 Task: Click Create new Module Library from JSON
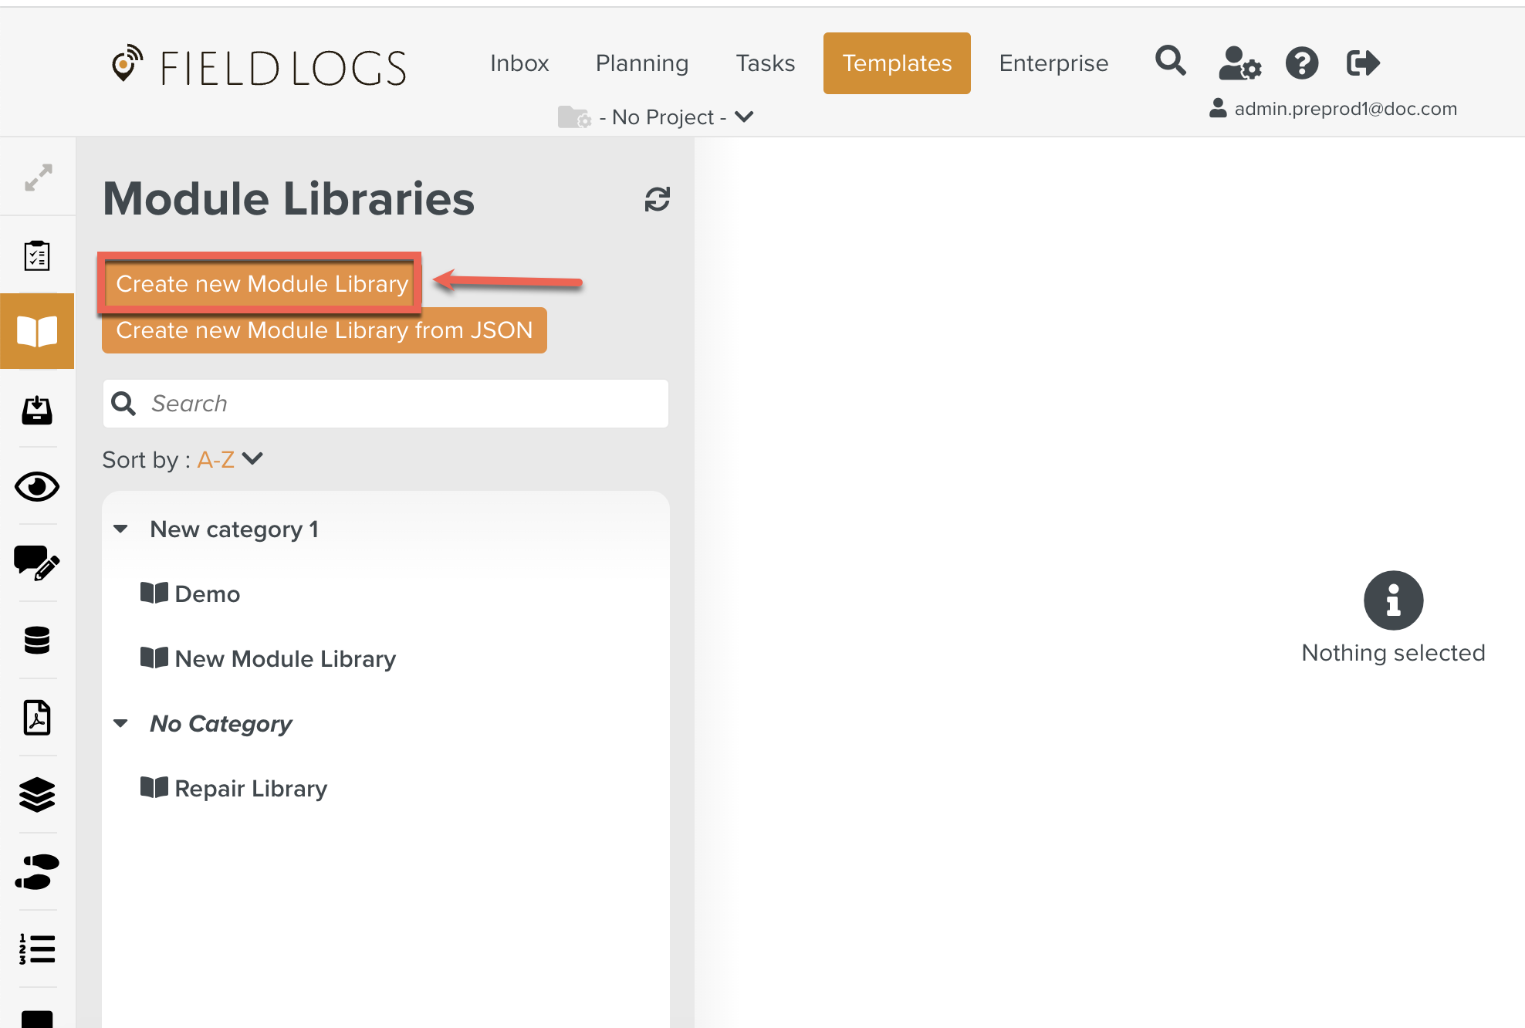(323, 330)
